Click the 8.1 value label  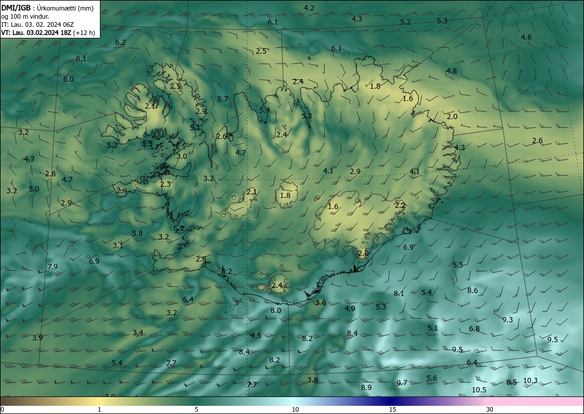point(399,293)
